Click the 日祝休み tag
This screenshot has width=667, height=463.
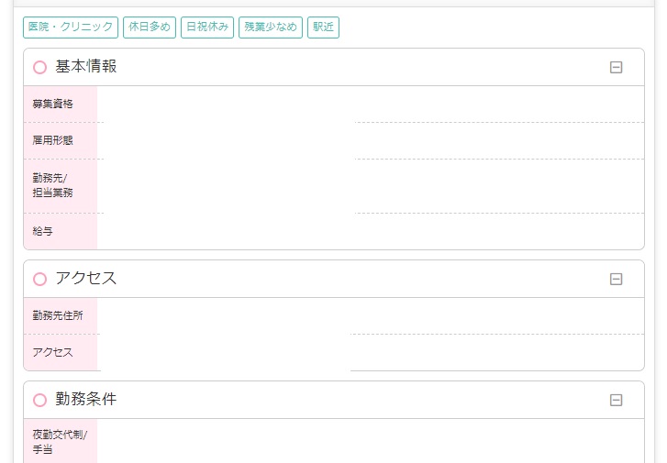(x=207, y=28)
